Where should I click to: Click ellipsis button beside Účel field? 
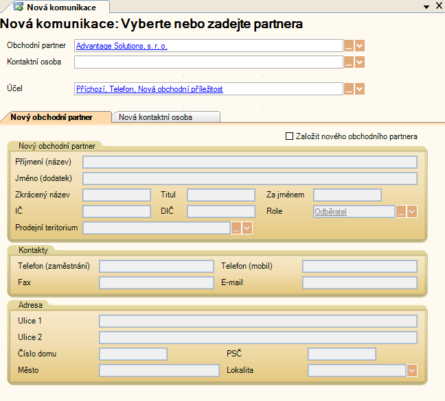[x=349, y=89]
